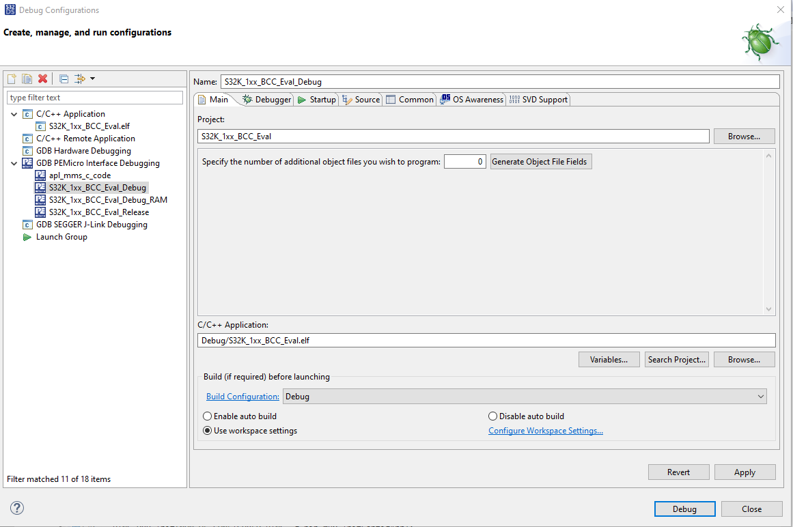The height and width of the screenshot is (527, 793).
Task: Open the apl_mms_c_code PEMicro configuration
Action: click(x=79, y=175)
